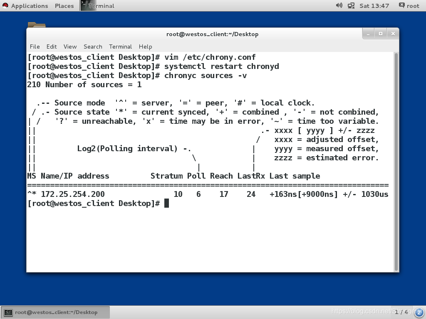Open the terminal Edit menu
426x319 pixels.
pos(52,47)
